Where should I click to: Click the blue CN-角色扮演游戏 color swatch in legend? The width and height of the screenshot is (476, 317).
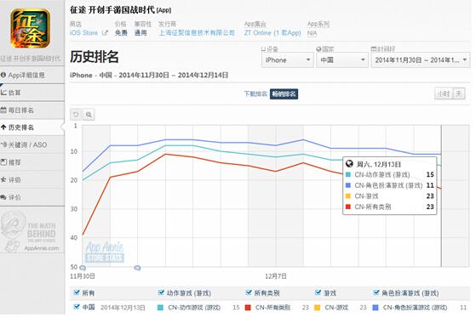[376, 308]
